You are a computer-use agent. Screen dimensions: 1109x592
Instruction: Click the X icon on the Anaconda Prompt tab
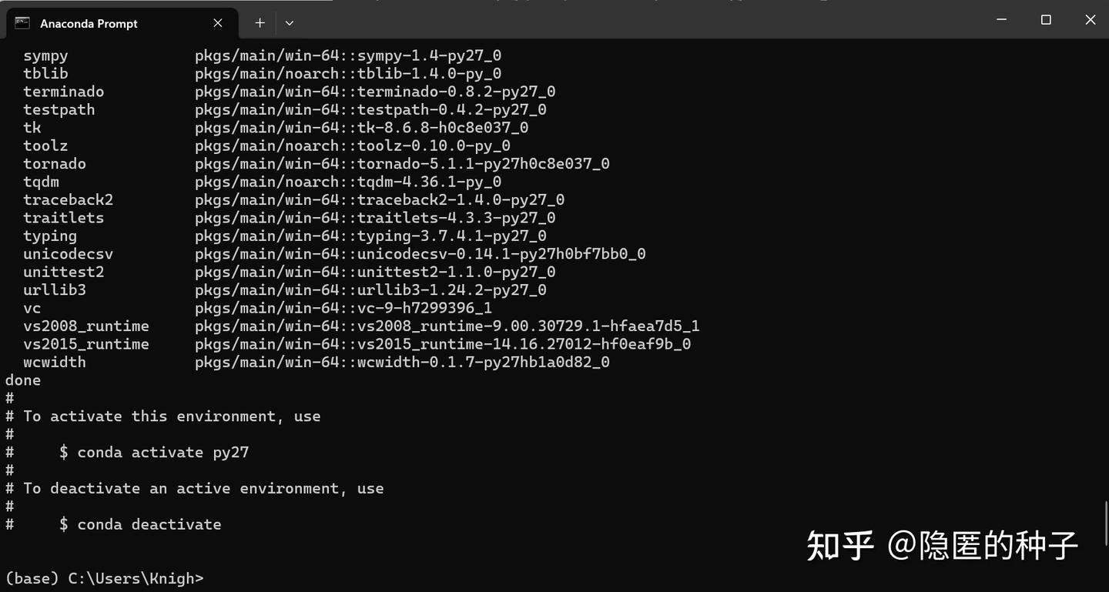point(216,22)
